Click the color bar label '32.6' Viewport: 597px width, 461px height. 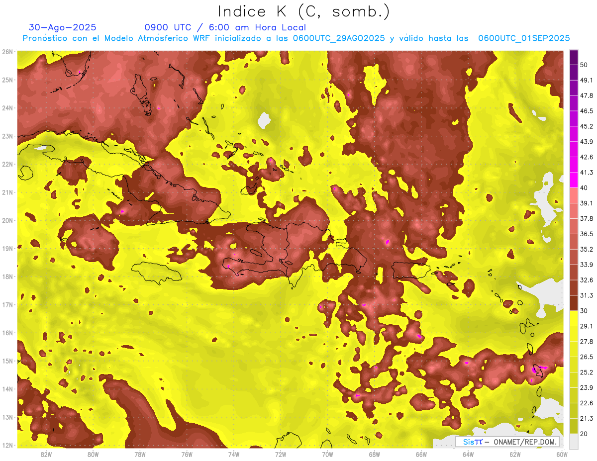click(587, 280)
